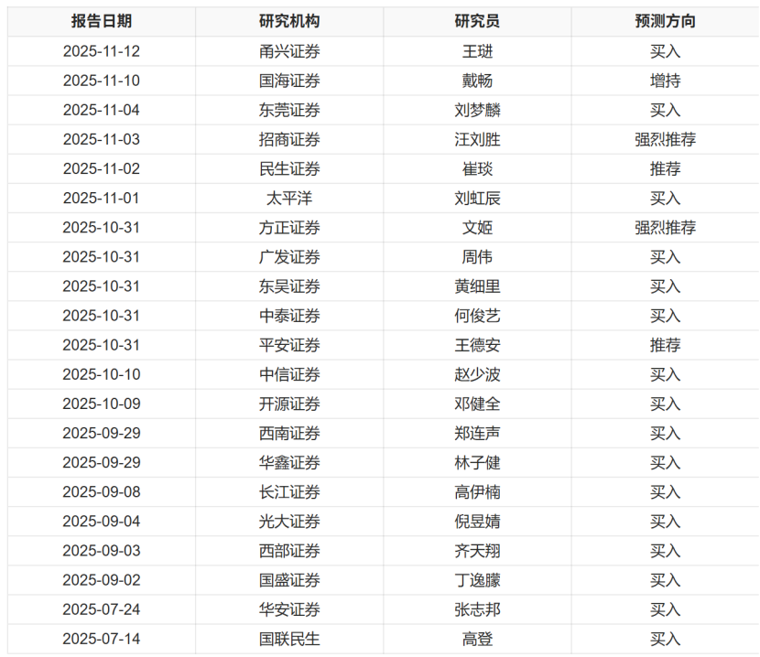This screenshot has height=657, width=760.
Task: Click the 研究员 column header
Action: point(477,22)
